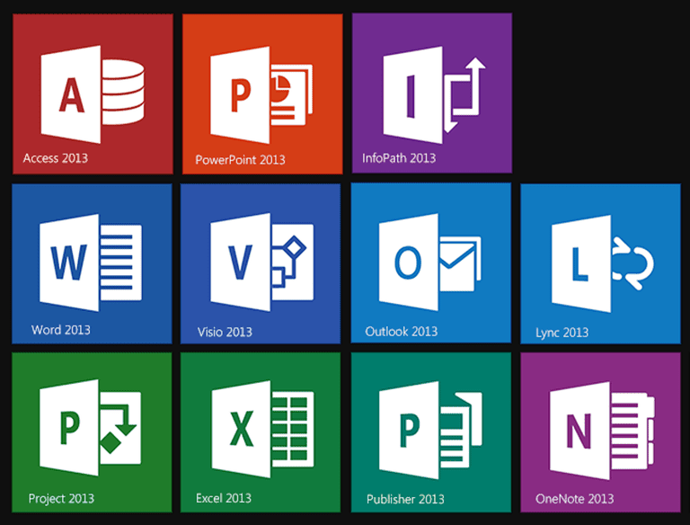Choose the "OneNote 2013" label text
Viewport: 690px width, 525px height.
(574, 499)
